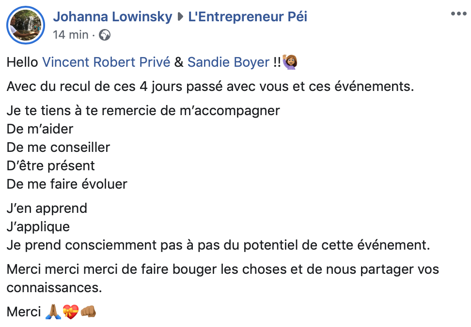The width and height of the screenshot is (471, 327).
Task: Click the final word 'Merci' before the emojis
Action: [24, 312]
